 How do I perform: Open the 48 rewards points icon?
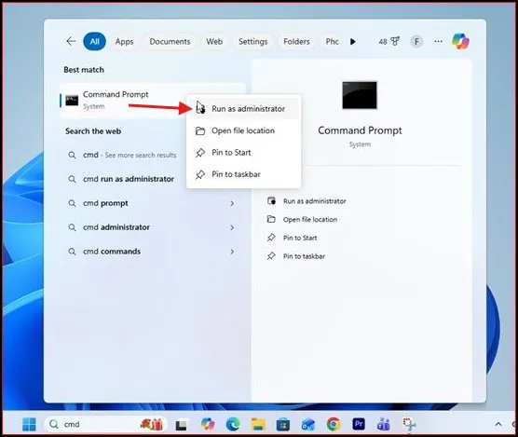(x=389, y=42)
